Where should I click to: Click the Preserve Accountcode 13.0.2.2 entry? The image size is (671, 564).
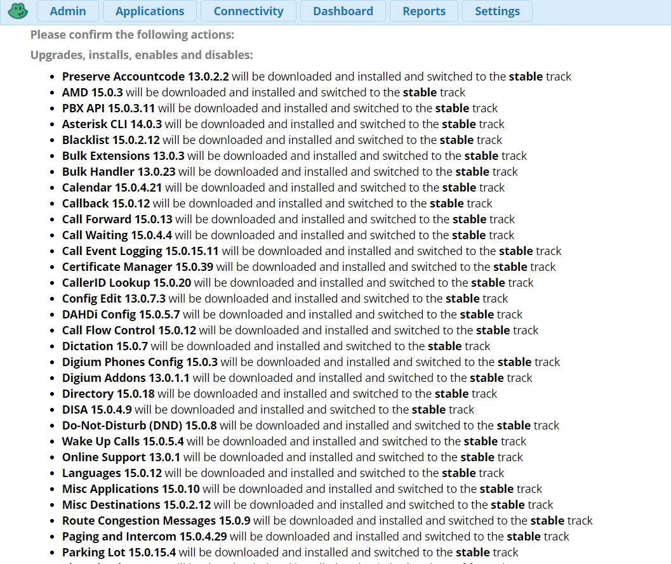point(145,77)
